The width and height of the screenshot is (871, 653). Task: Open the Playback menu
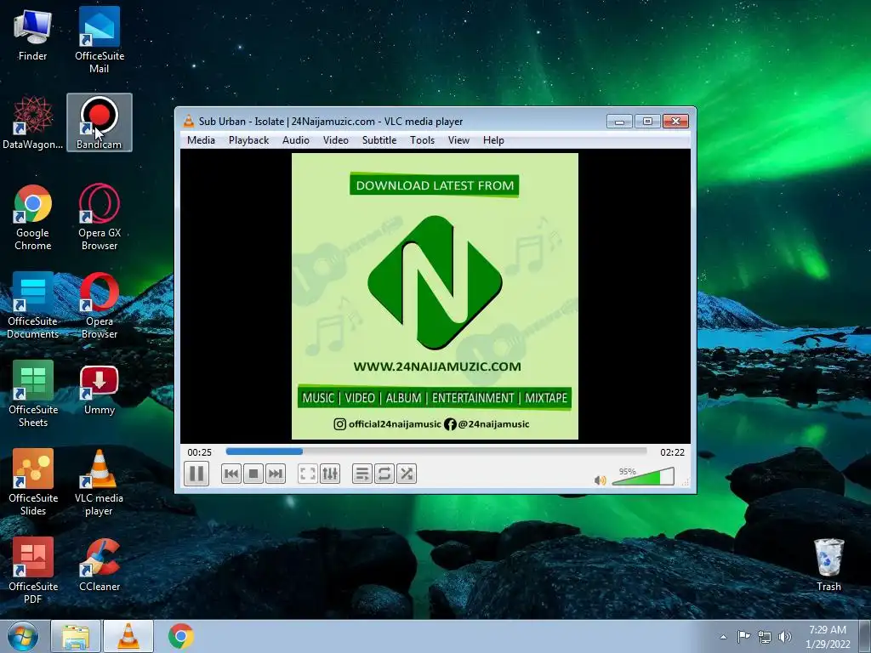pyautogui.click(x=249, y=140)
